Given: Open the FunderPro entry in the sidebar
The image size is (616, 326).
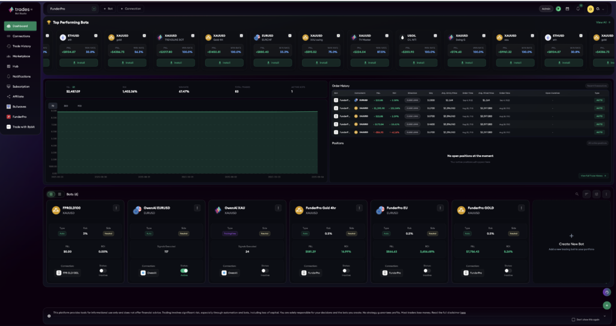Looking at the screenshot, I should point(20,117).
